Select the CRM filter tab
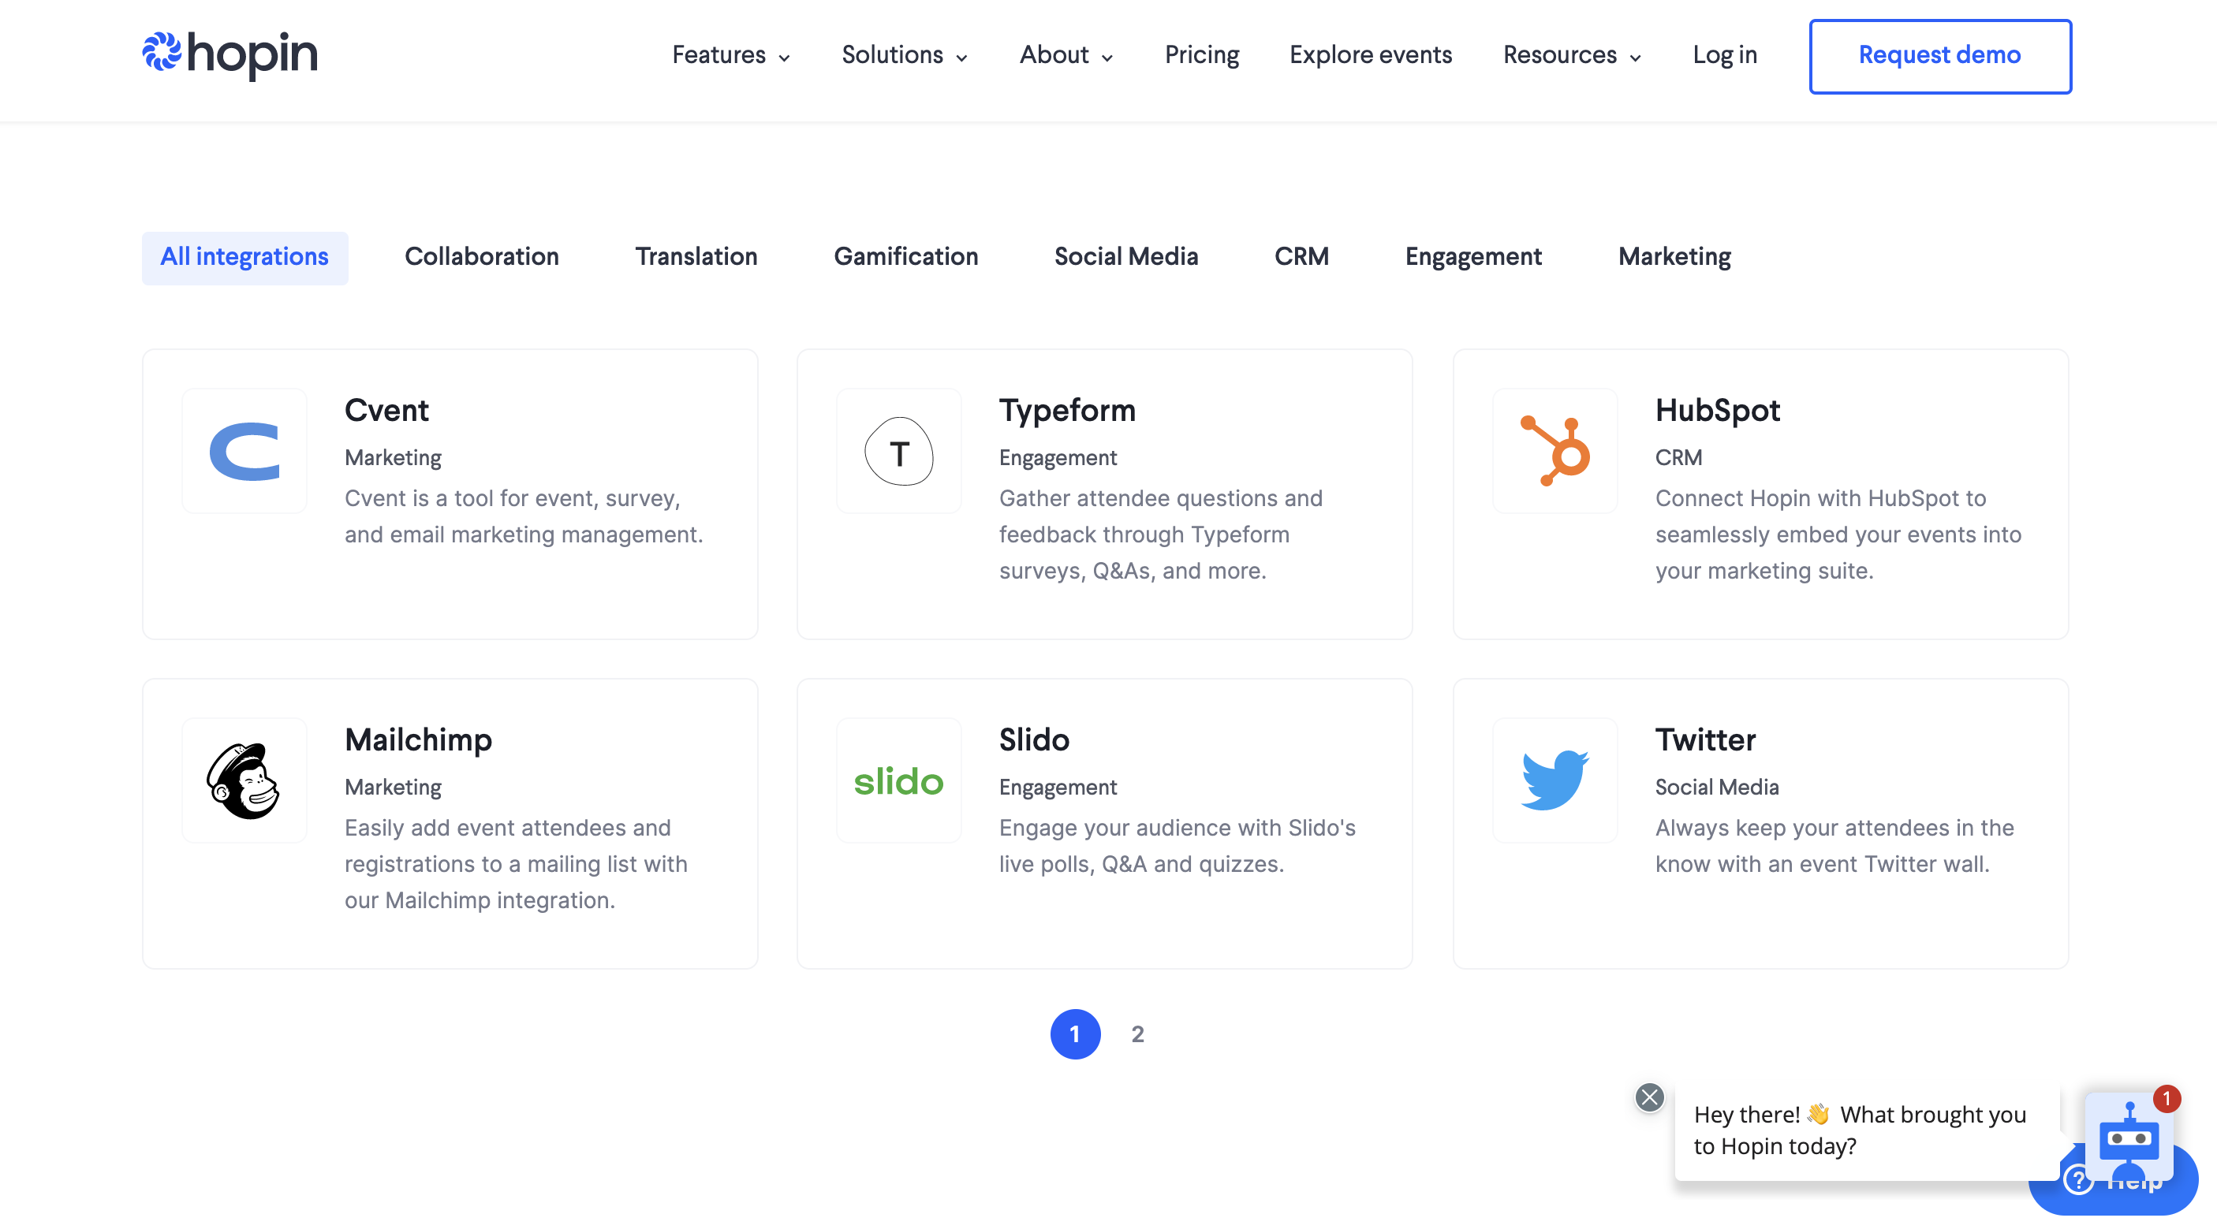Screen dimensions: 2217x1229 1301,257
